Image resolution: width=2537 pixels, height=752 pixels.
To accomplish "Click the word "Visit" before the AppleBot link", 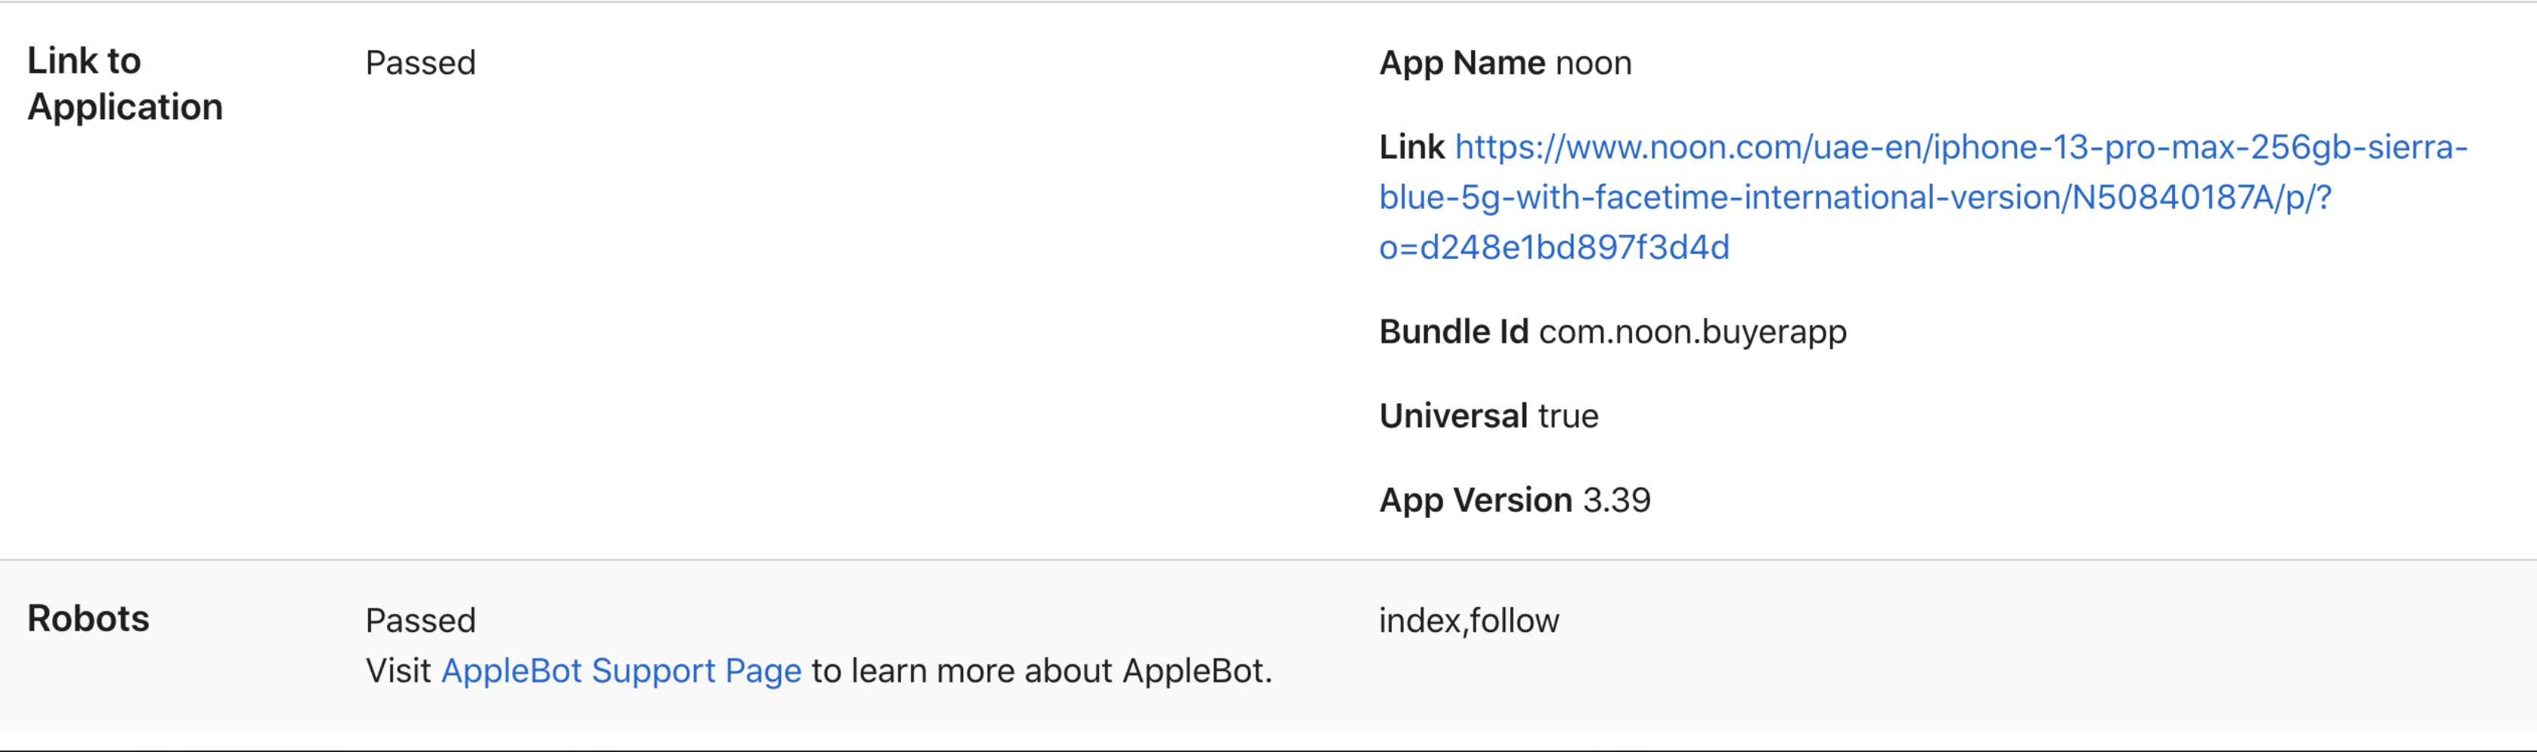I will coord(398,670).
